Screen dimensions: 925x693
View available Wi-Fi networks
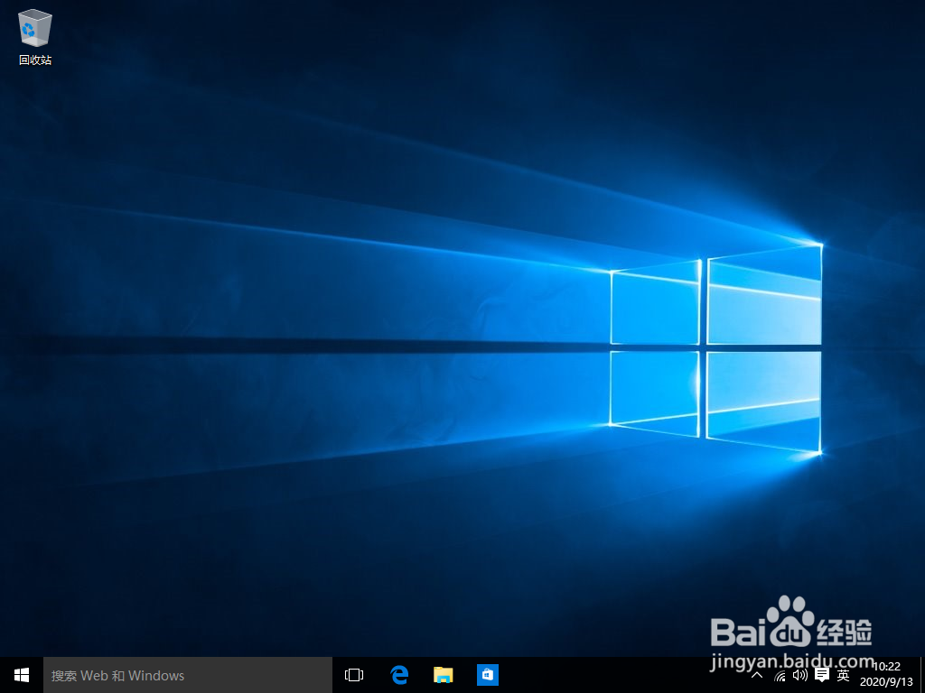[780, 674]
